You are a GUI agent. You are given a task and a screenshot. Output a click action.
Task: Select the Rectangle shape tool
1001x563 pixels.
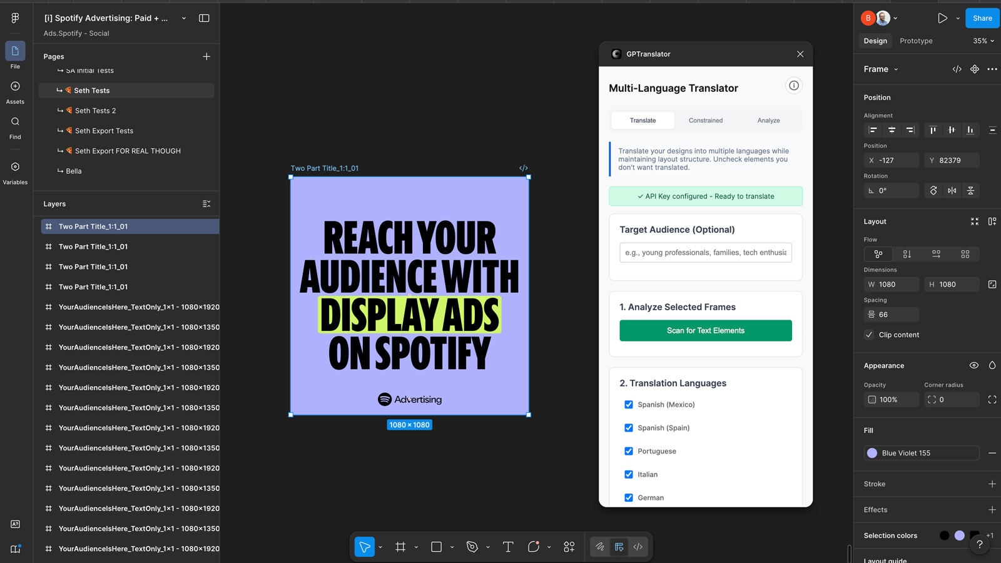click(x=436, y=547)
